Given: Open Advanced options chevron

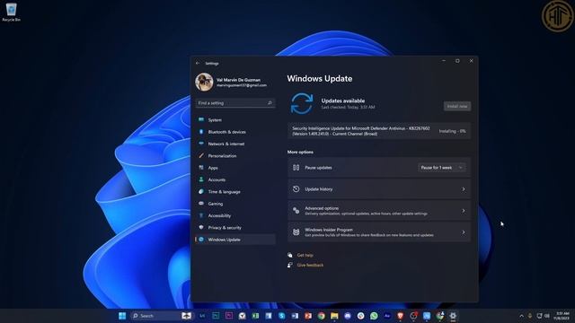Looking at the screenshot, I should click(x=464, y=211).
